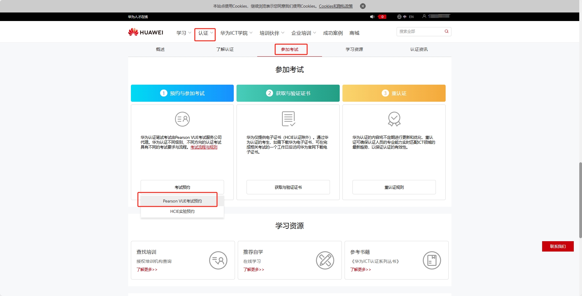Open 了解更多 under 查找培训
The image size is (582, 296).
(x=147, y=270)
